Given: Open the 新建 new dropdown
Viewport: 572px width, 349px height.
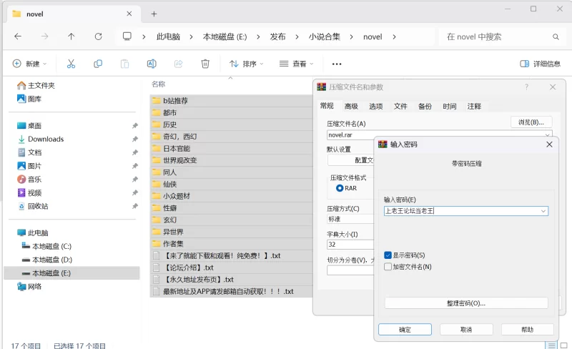Looking at the screenshot, I should 29,64.
